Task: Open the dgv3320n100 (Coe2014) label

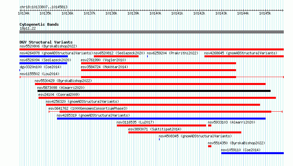Action: (x=40, y=67)
